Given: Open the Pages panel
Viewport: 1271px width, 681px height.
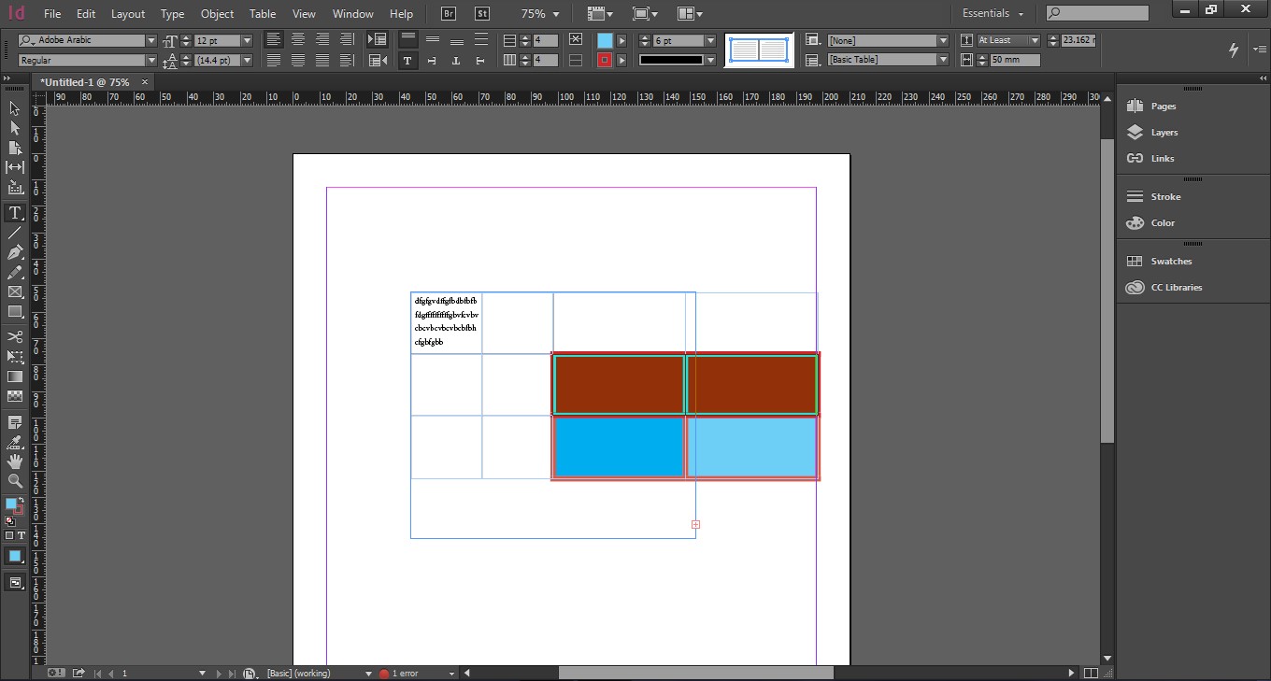Looking at the screenshot, I should 1164,106.
